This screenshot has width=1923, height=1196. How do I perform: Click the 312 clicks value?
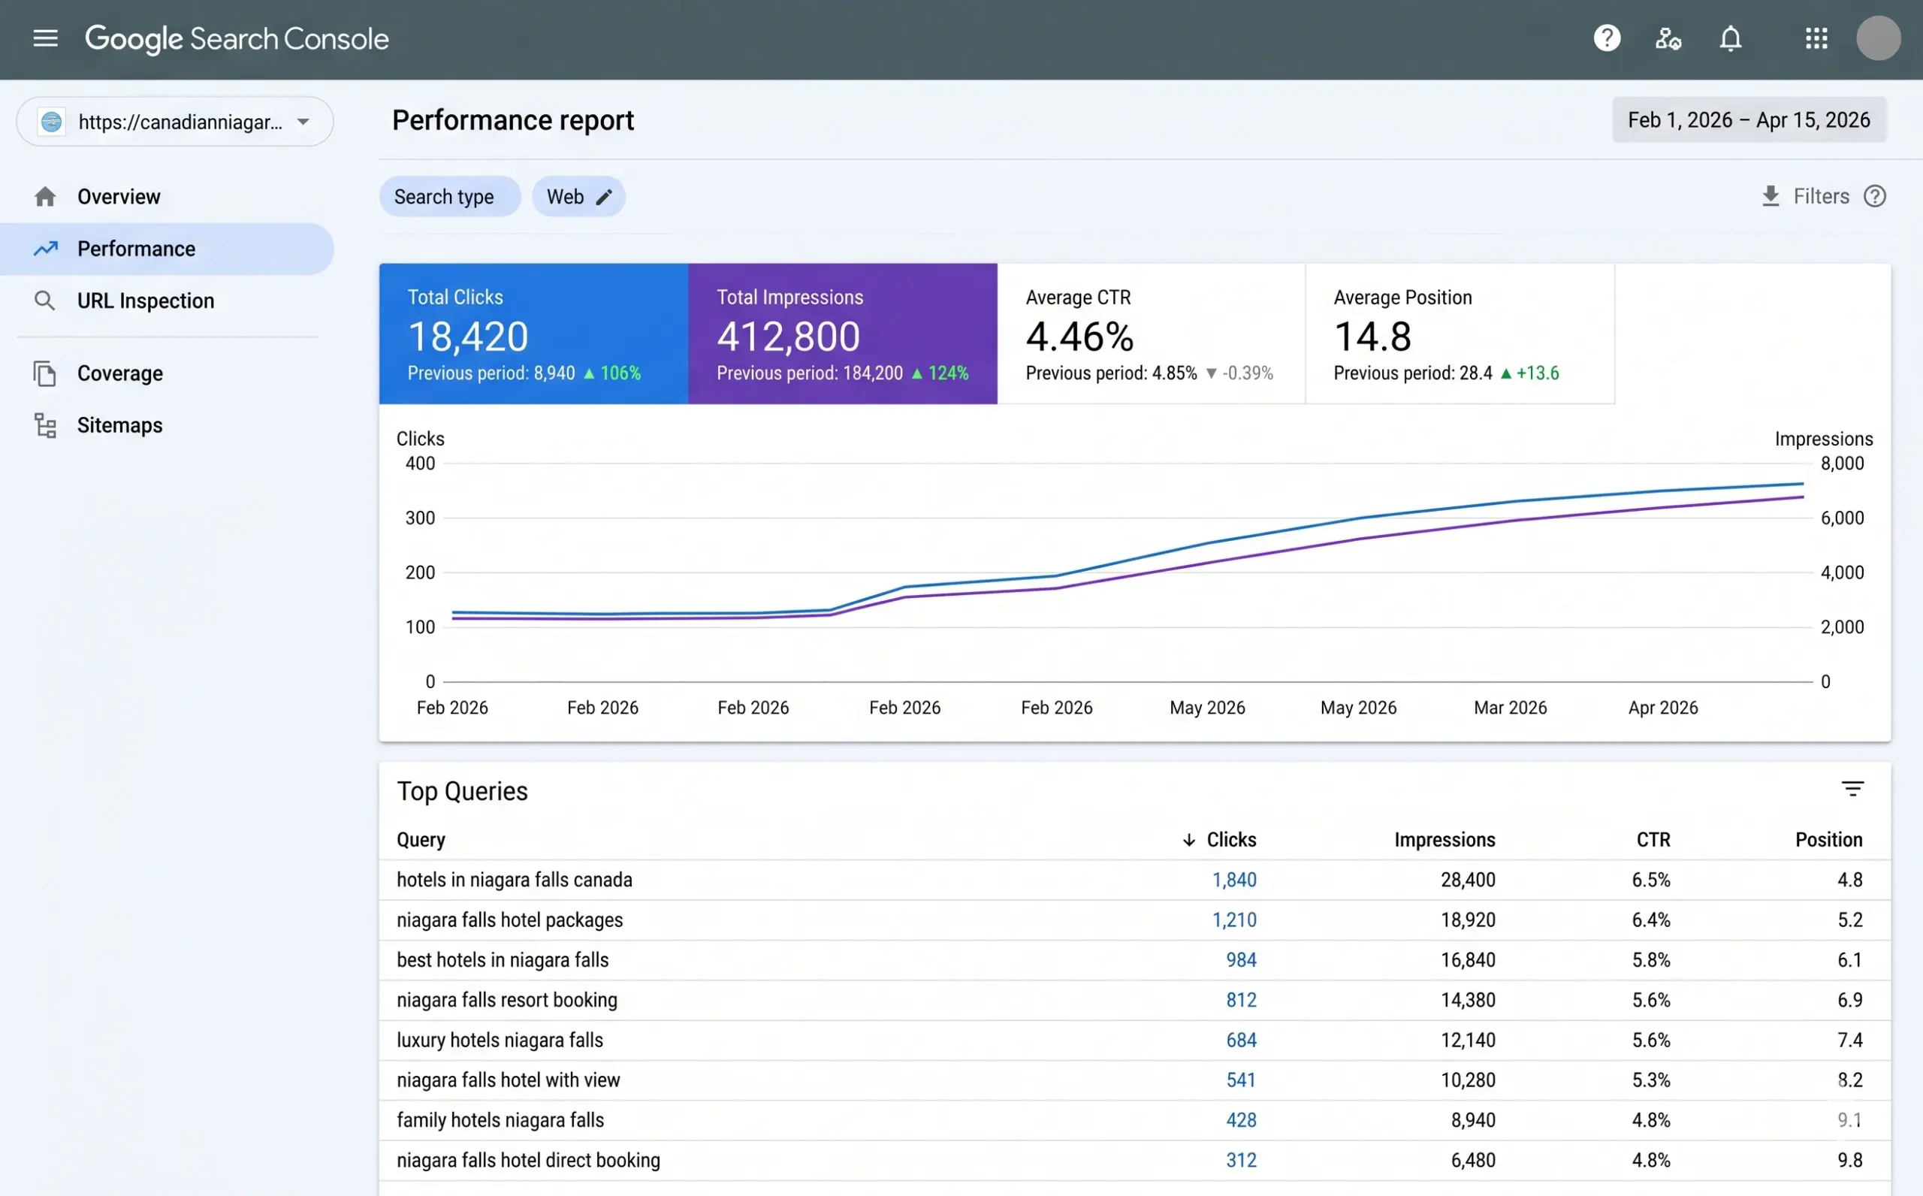[x=1242, y=1161]
